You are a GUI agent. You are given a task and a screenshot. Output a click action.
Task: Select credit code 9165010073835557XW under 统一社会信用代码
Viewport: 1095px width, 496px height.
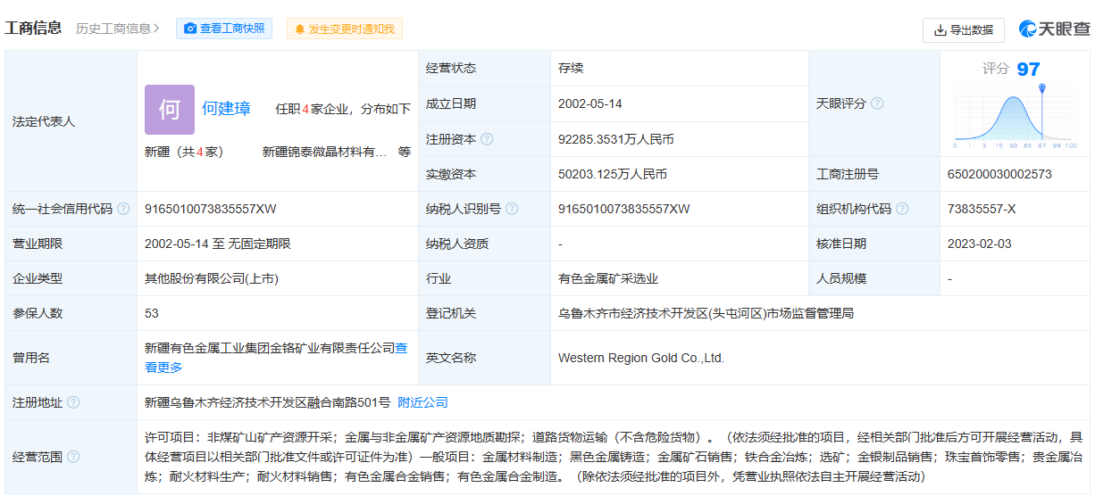point(211,209)
